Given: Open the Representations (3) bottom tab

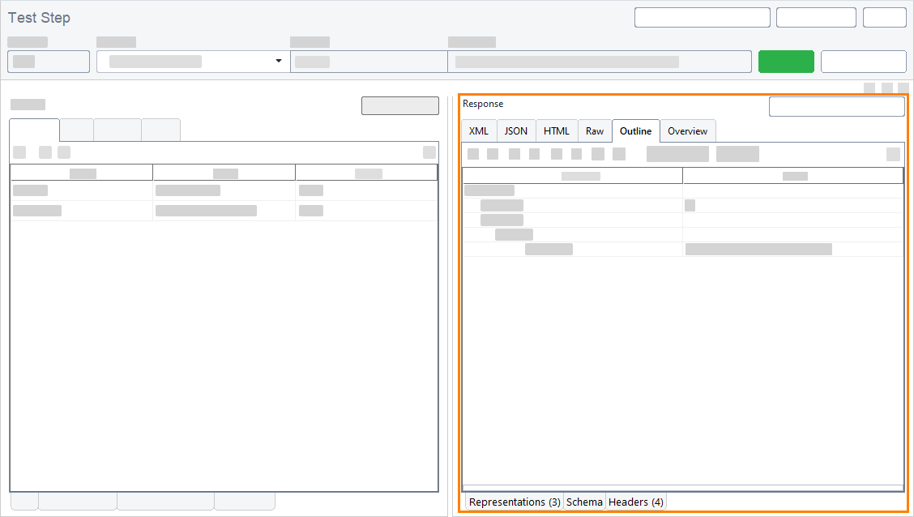Looking at the screenshot, I should 515,502.
